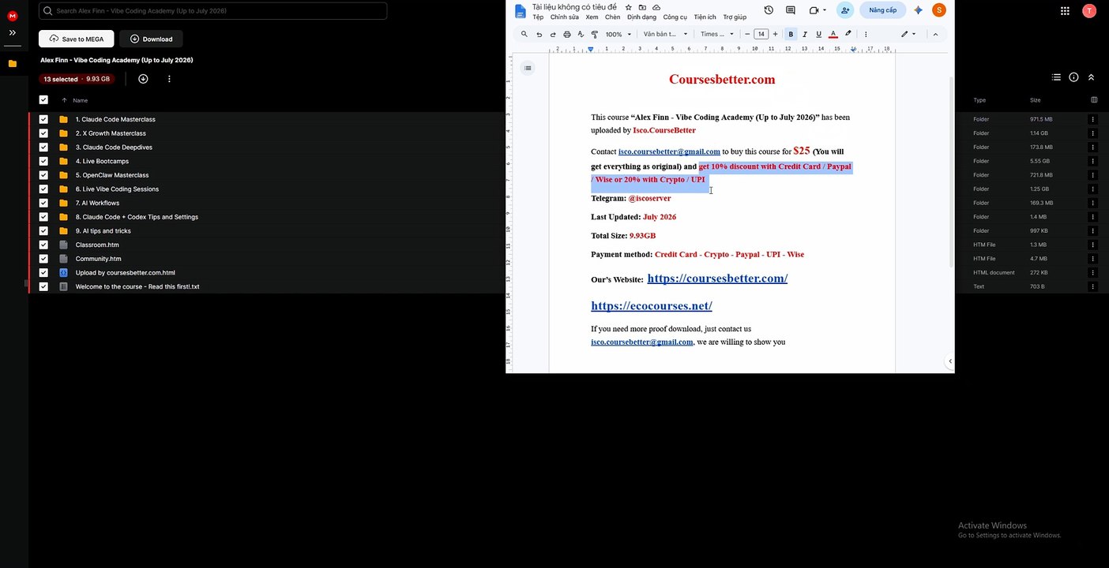Open the Định dạng menu
The height and width of the screenshot is (568, 1109).
click(x=641, y=17)
